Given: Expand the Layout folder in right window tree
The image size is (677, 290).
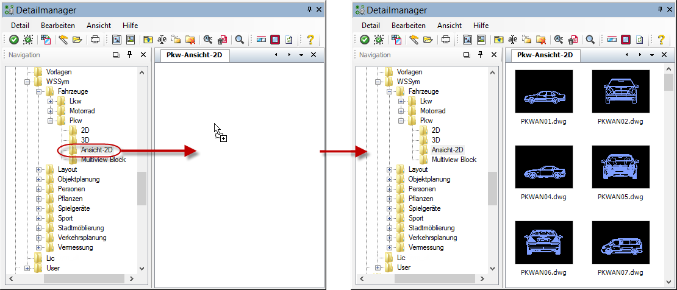Looking at the screenshot, I should point(390,169).
